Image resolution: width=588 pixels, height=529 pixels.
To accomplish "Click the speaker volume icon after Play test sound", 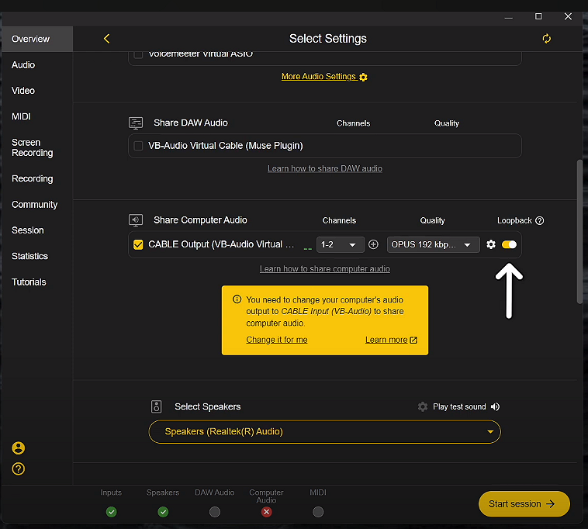I will point(495,406).
